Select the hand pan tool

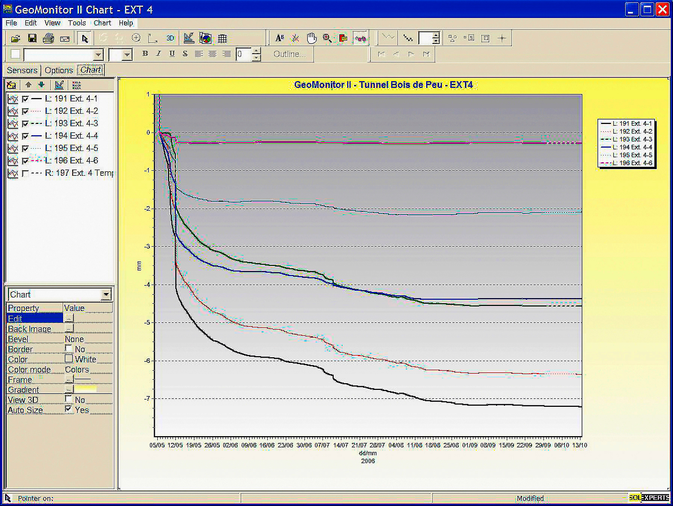coord(312,38)
